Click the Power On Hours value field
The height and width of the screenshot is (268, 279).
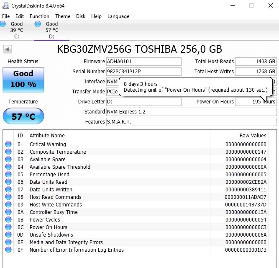[x=256, y=102]
